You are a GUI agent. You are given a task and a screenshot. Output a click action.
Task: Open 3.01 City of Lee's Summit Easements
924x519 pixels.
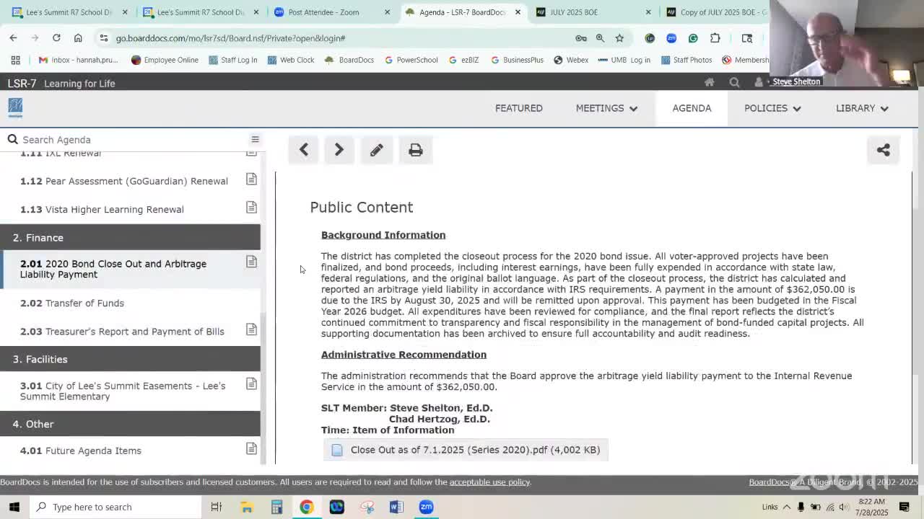click(x=123, y=391)
